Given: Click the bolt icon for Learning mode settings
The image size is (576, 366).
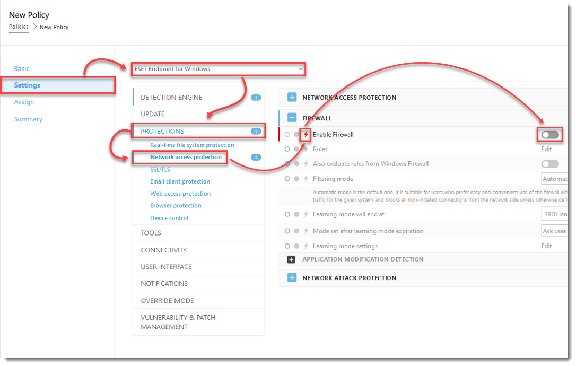Looking at the screenshot, I should pos(306,246).
